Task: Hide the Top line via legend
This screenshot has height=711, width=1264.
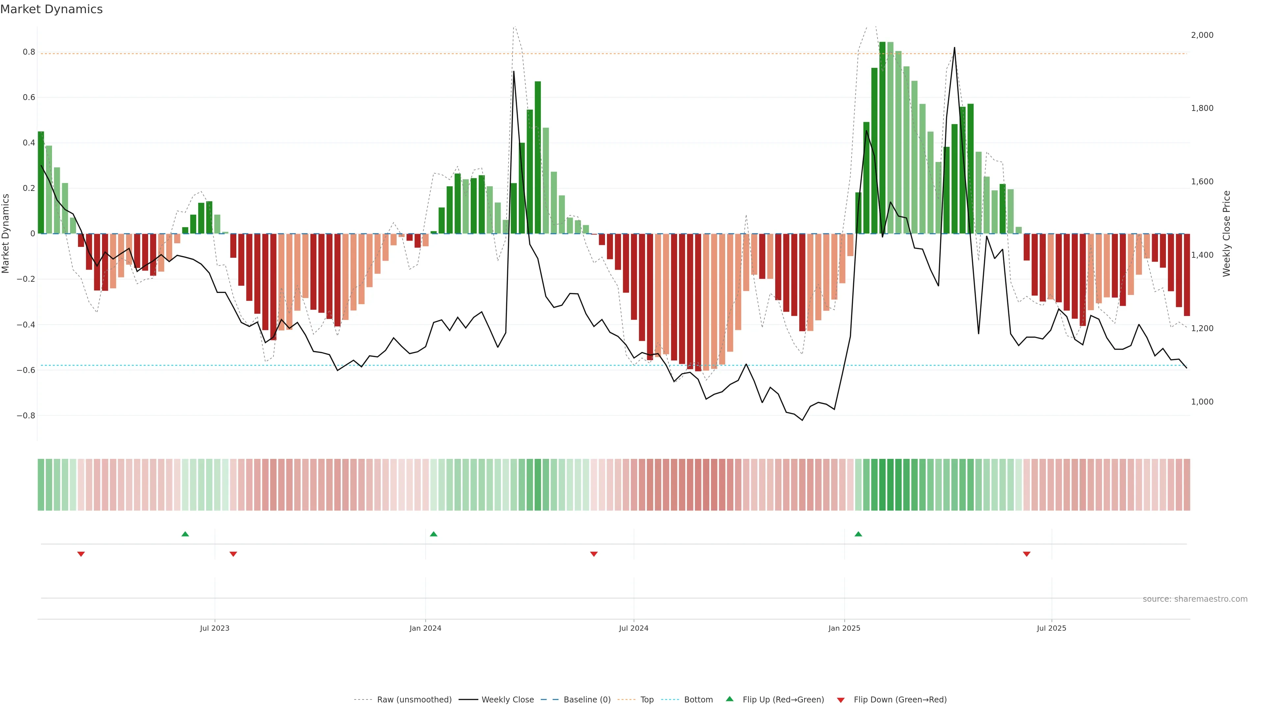Action: [647, 700]
